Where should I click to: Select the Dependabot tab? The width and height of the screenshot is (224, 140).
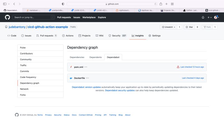pyautogui.click(x=113, y=57)
